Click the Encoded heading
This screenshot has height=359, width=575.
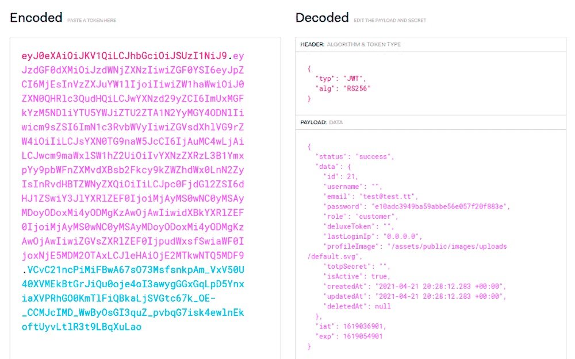click(36, 18)
